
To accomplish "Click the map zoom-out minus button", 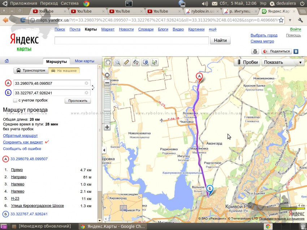I will click(107, 83).
